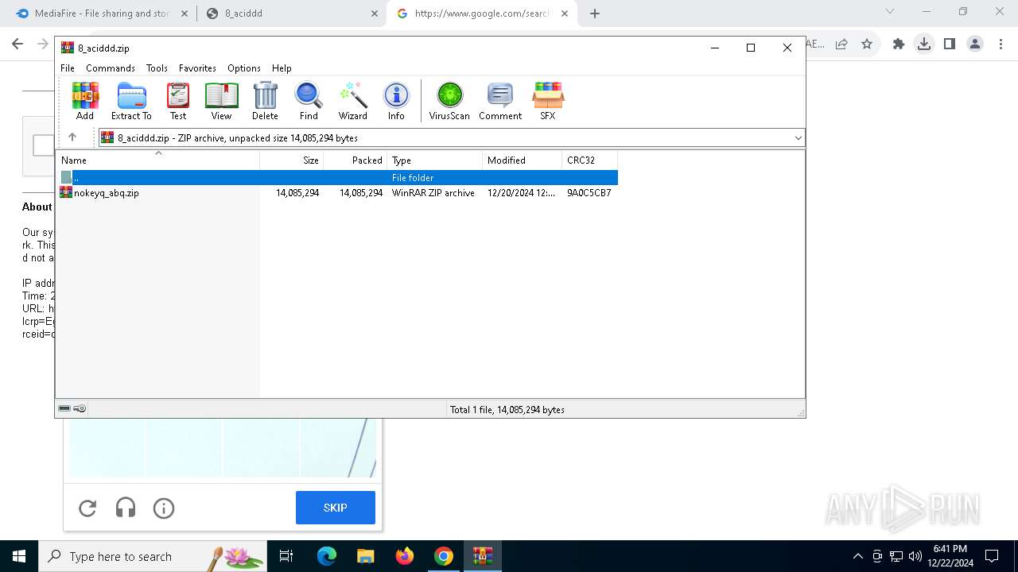Get an audio challenge headphones icon
1018x572 pixels.
click(x=126, y=508)
